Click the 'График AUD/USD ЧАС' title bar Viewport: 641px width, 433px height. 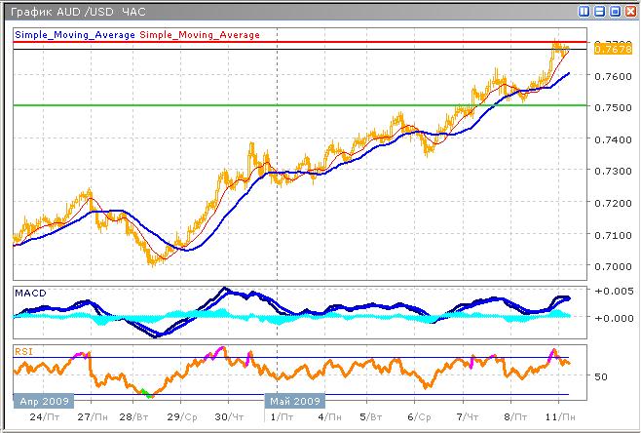click(x=73, y=12)
